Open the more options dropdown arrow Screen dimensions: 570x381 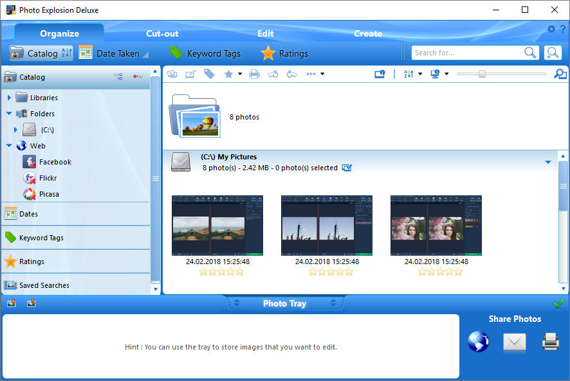(322, 74)
